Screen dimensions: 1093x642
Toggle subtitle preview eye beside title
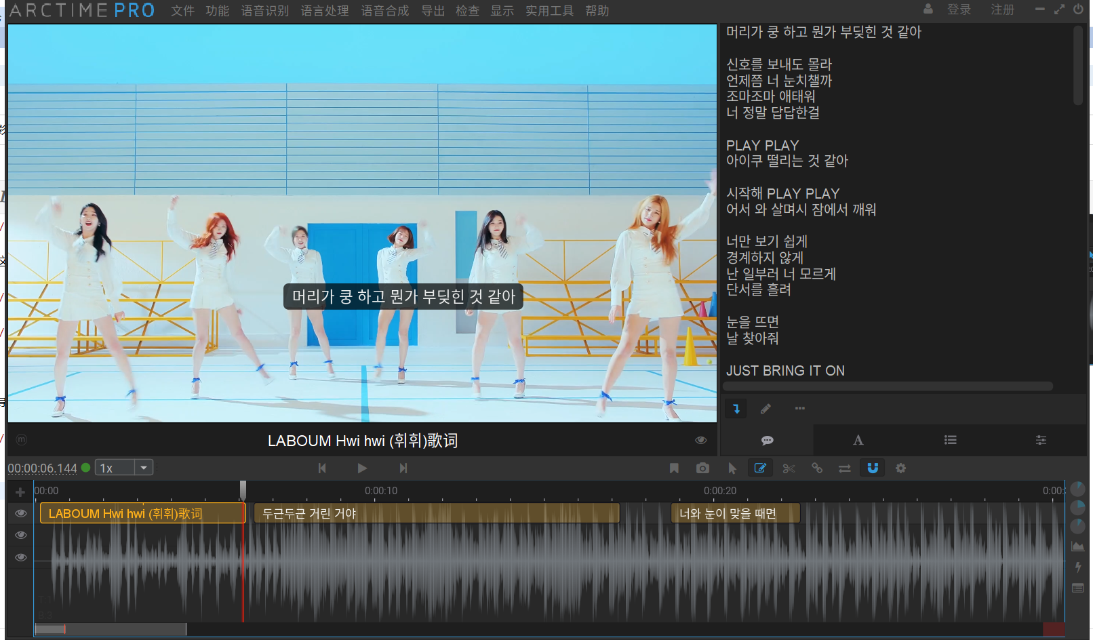point(701,441)
